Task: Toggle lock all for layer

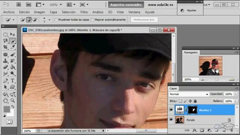Action: tap(195, 101)
